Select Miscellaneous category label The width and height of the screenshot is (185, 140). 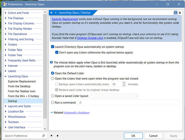[17, 117]
